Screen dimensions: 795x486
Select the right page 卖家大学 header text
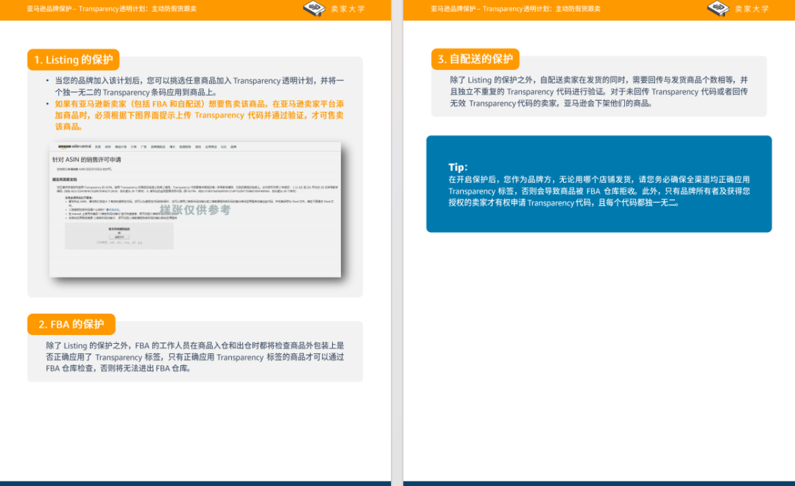coord(752,9)
